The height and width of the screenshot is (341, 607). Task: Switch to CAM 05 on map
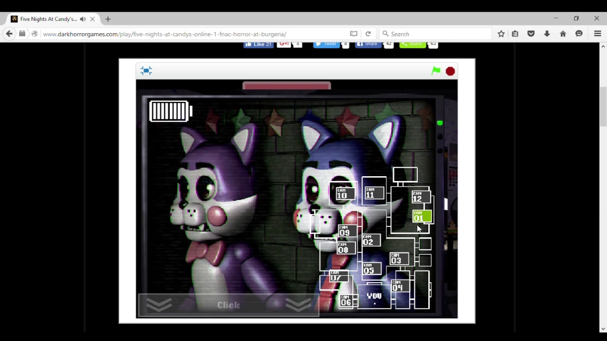pyautogui.click(x=371, y=269)
